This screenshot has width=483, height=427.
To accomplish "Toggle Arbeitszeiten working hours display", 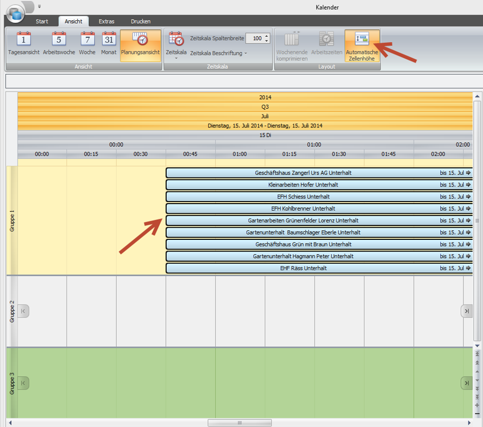I will (326, 44).
